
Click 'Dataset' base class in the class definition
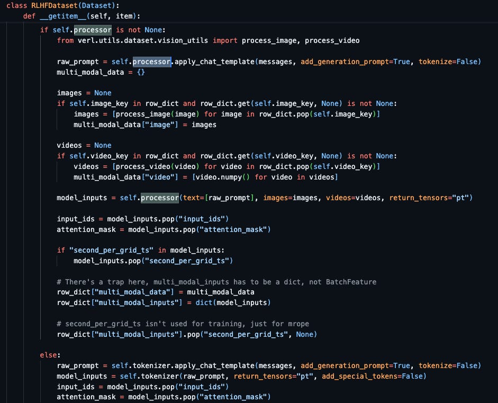96,5
